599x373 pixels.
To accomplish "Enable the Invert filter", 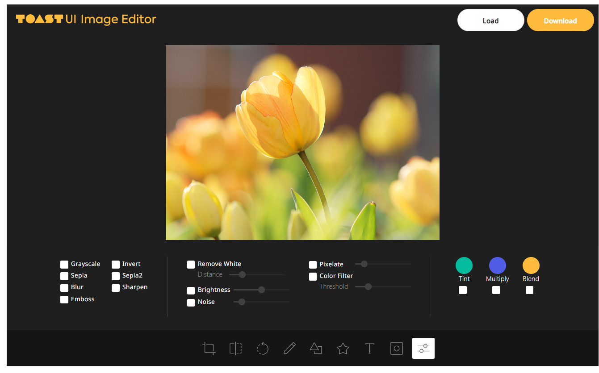I will (116, 264).
